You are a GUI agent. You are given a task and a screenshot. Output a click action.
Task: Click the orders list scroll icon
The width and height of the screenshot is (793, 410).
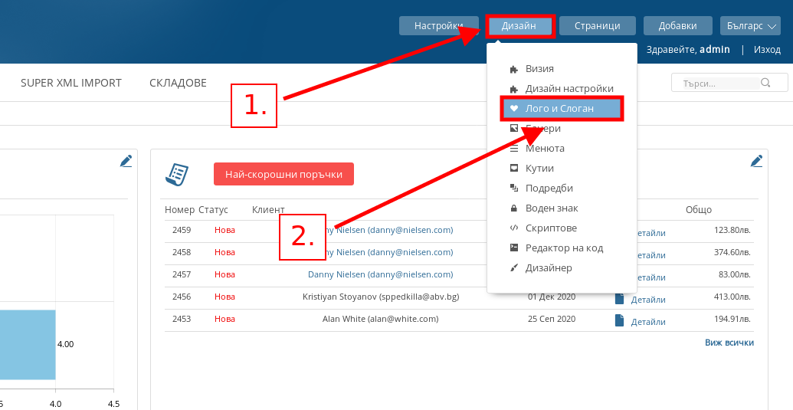click(x=177, y=174)
